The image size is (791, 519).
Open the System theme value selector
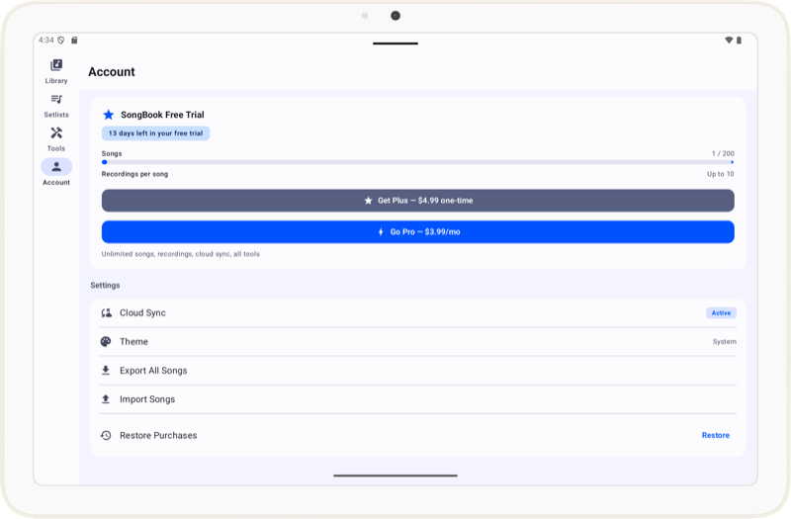pos(725,341)
